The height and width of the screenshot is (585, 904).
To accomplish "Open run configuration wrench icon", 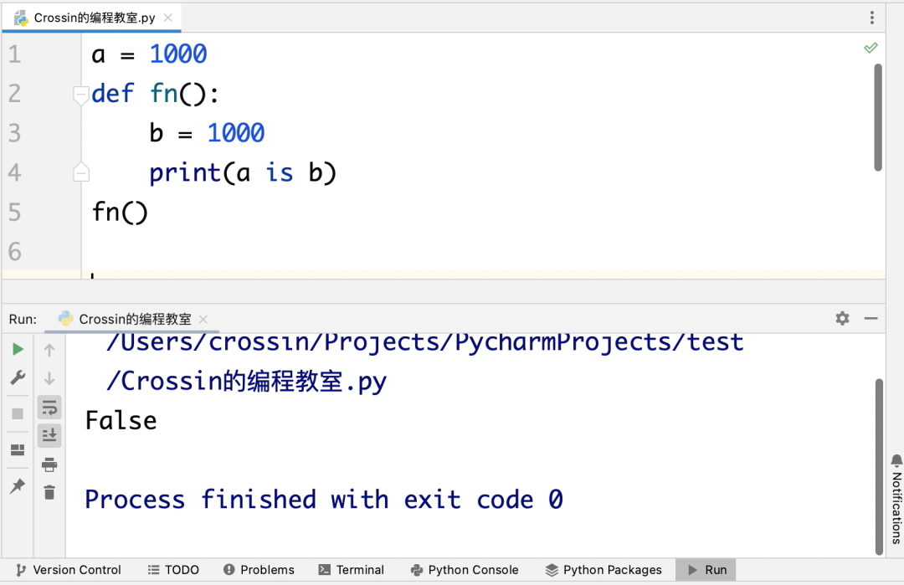I will point(18,378).
